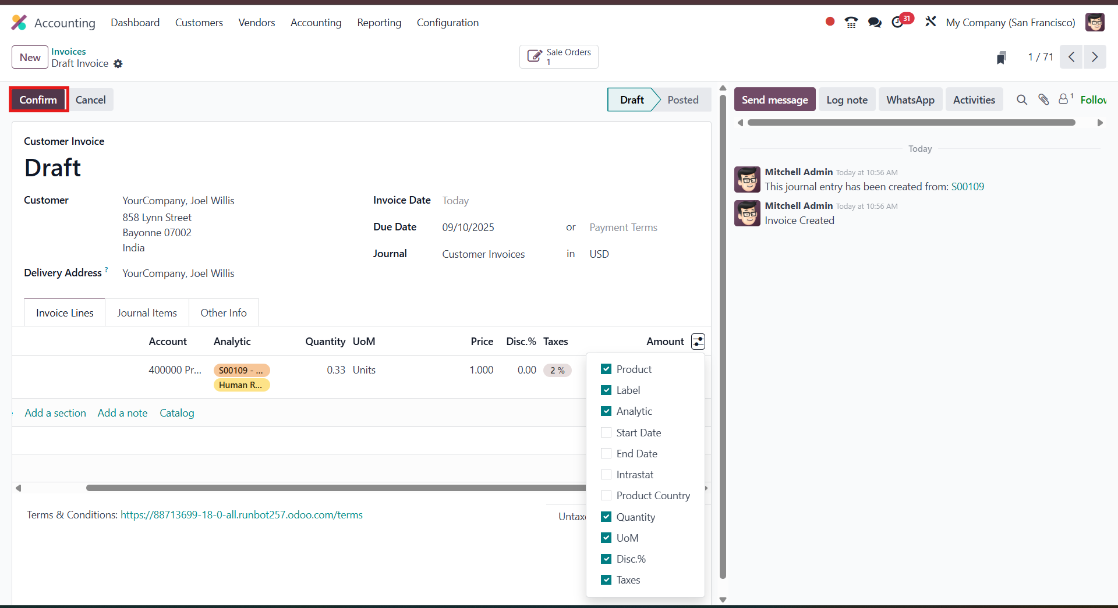Open the Payment Terms selector
Image resolution: width=1118 pixels, height=608 pixels.
tap(623, 227)
